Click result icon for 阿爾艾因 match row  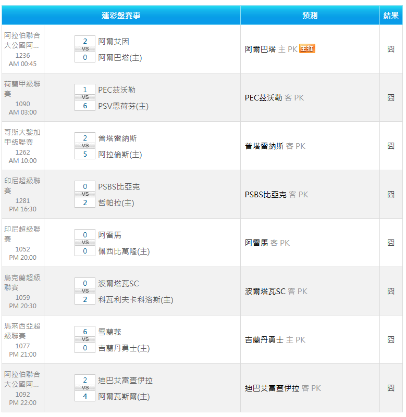[x=391, y=49]
